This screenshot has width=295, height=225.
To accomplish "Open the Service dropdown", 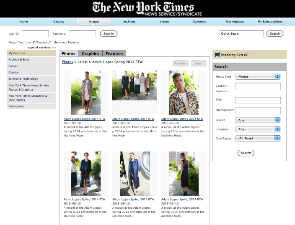I will point(258,120).
